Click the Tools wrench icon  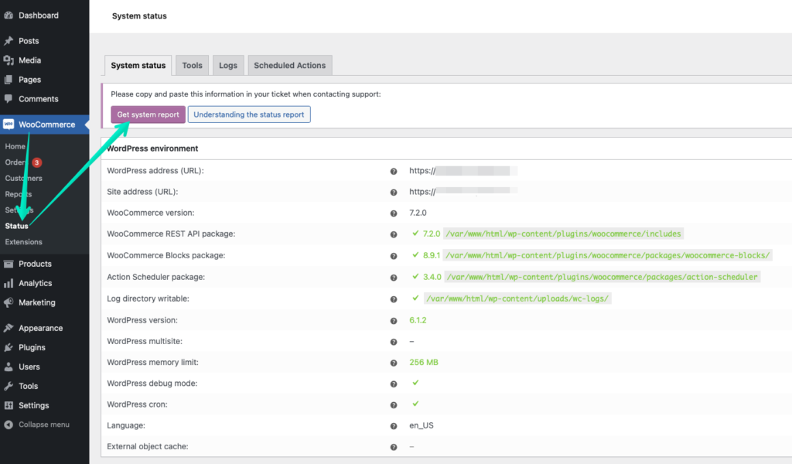tap(9, 386)
